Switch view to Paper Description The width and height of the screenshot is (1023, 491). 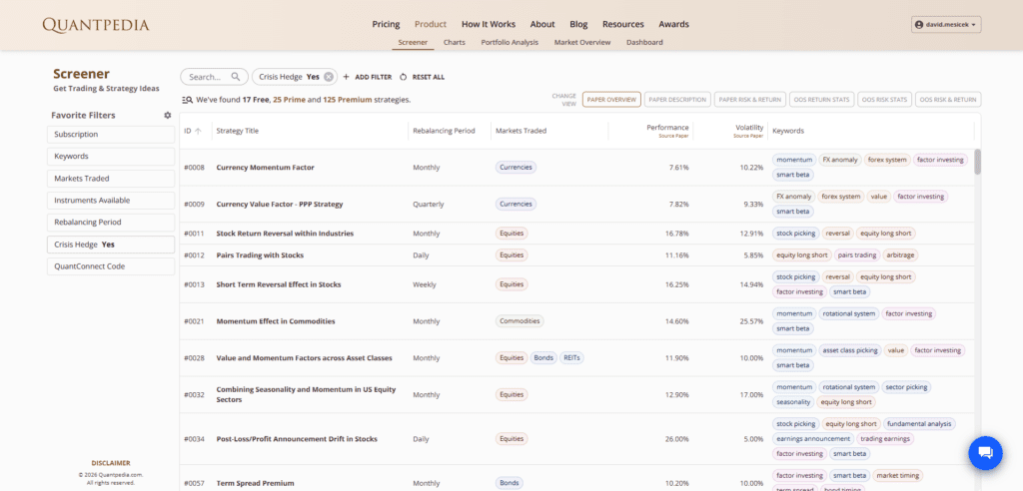pos(677,100)
